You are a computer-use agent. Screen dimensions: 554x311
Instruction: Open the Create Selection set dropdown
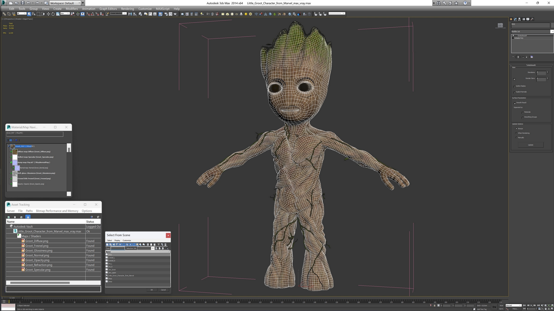(118, 14)
